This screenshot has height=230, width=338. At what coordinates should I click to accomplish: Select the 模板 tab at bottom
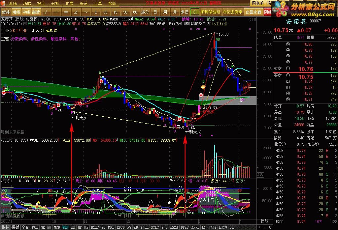(15, 227)
